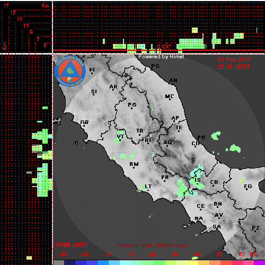Image resolution: width=265 pixels, height=265 pixels.
Task: Select the AP city label
Action: click(175, 118)
